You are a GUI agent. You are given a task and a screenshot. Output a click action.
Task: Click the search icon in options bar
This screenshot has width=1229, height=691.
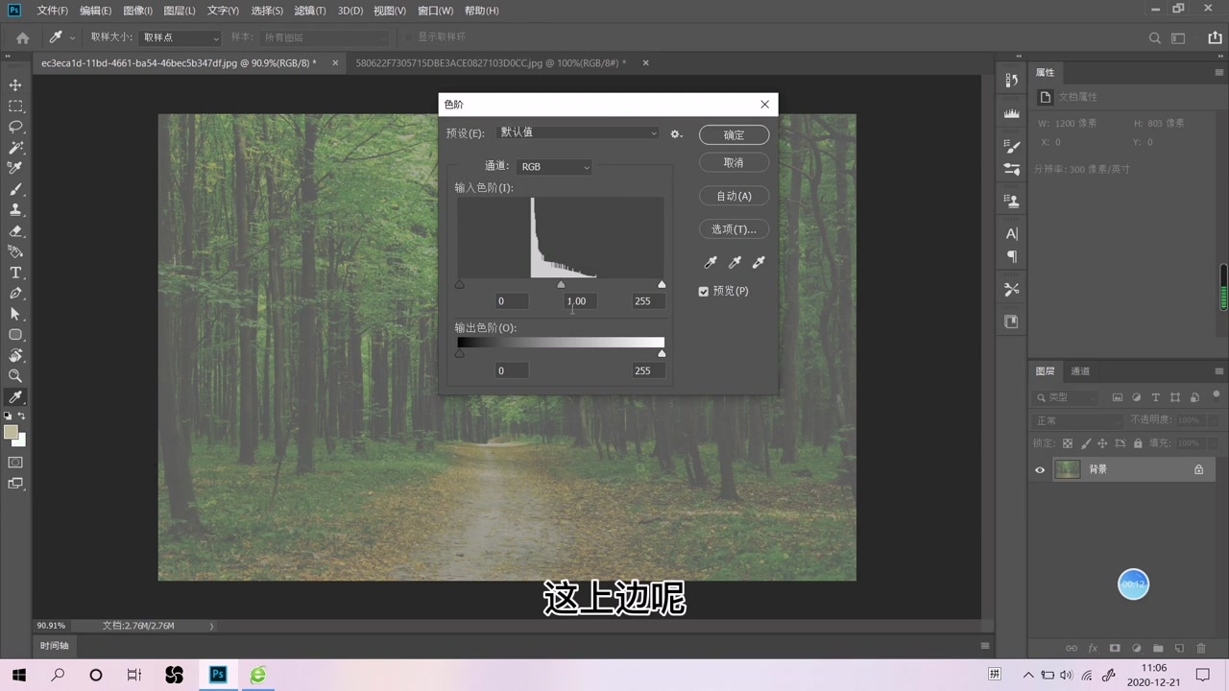[1155, 38]
